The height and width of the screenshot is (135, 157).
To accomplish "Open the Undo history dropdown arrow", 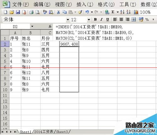I will [x=92, y=12].
